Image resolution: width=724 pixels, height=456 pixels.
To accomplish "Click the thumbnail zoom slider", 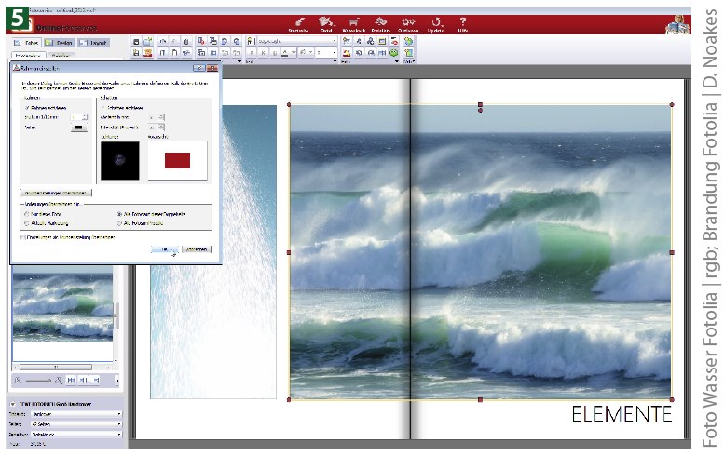I will coord(38,381).
